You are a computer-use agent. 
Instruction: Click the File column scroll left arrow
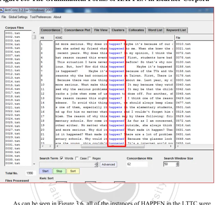(x=178, y=146)
